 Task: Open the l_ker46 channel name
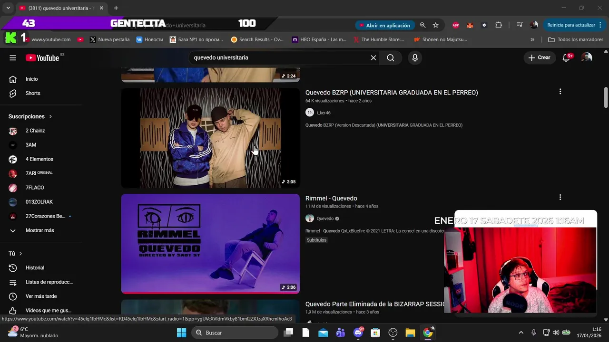click(x=324, y=113)
